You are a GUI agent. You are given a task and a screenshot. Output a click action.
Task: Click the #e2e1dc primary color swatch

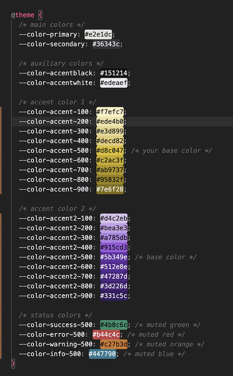(98, 34)
